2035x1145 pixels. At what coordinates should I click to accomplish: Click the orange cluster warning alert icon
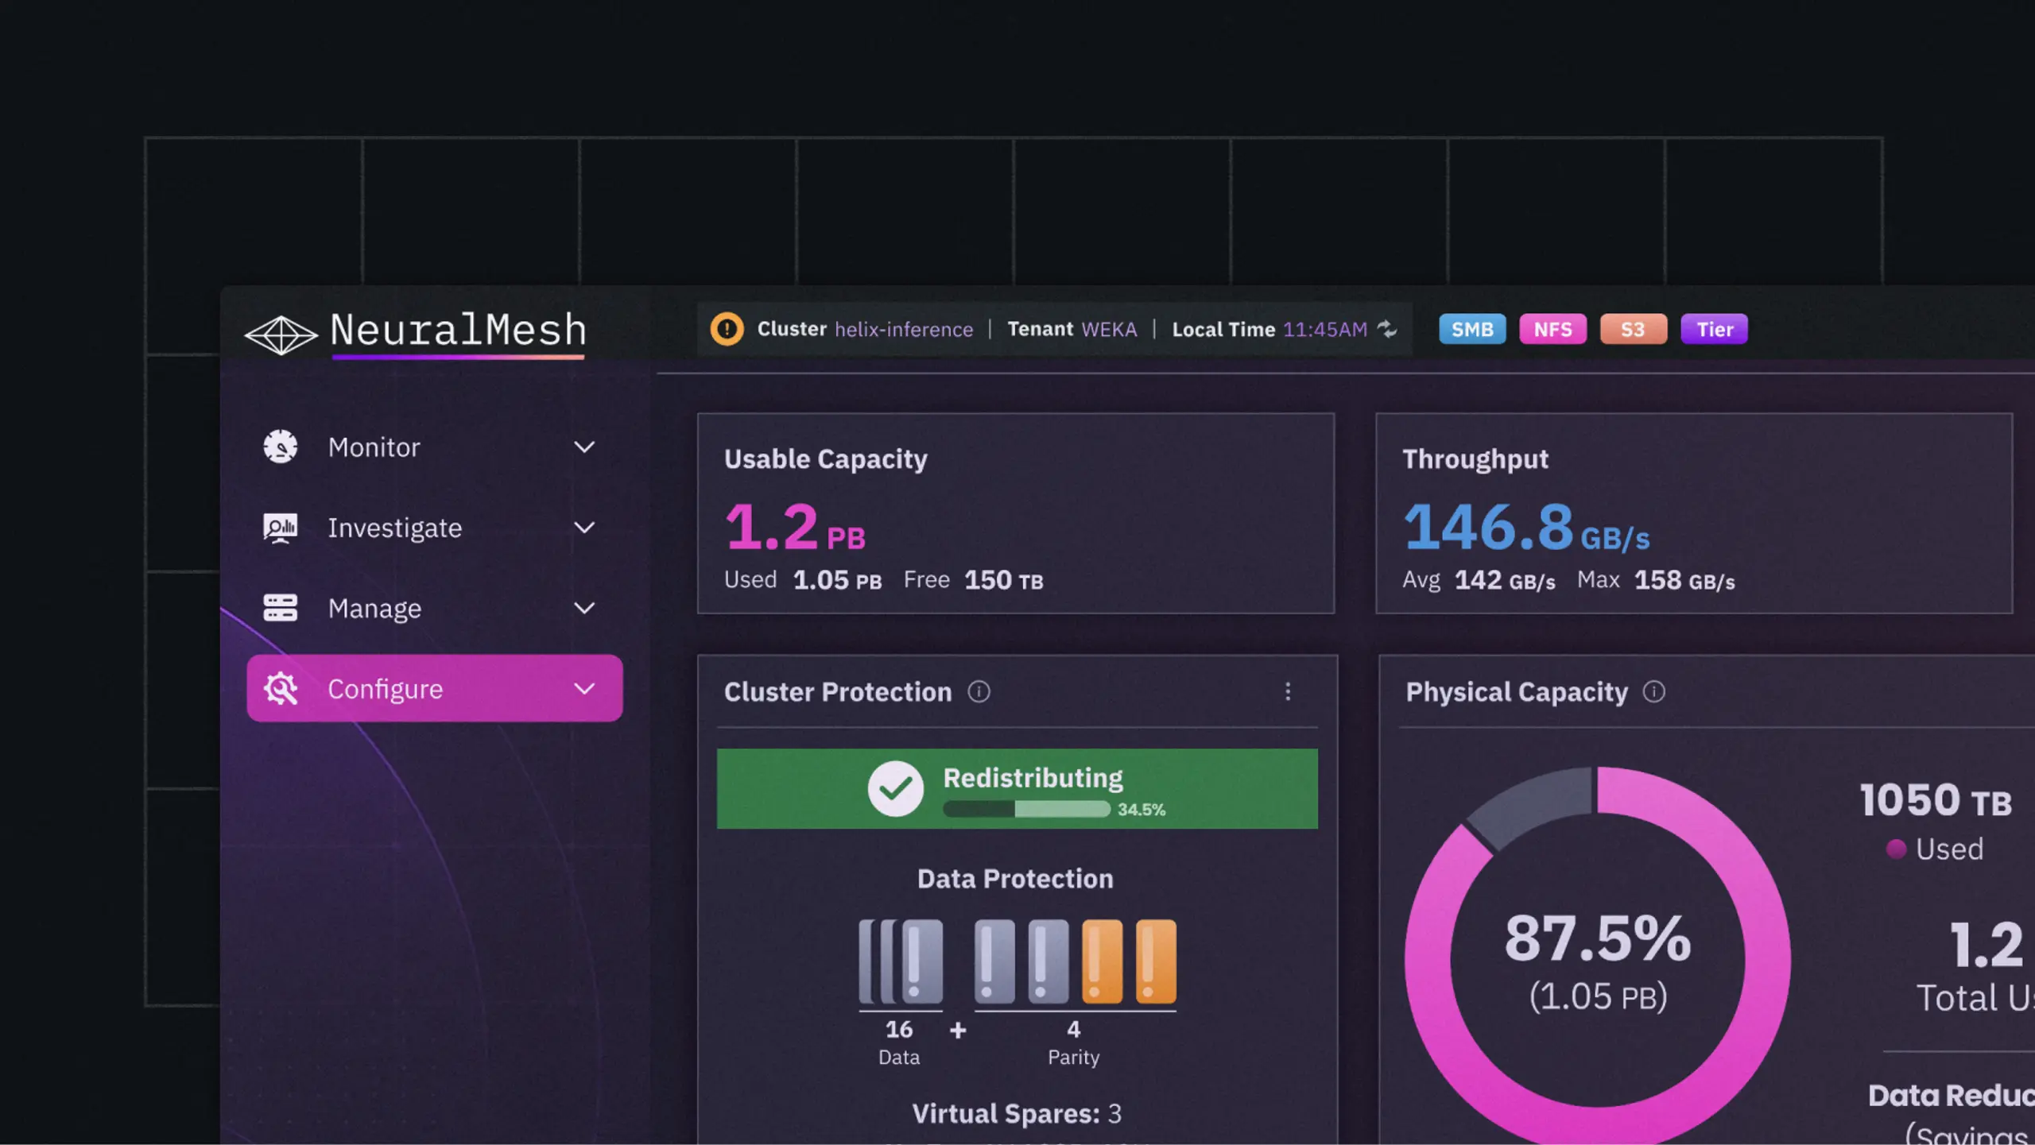click(727, 329)
